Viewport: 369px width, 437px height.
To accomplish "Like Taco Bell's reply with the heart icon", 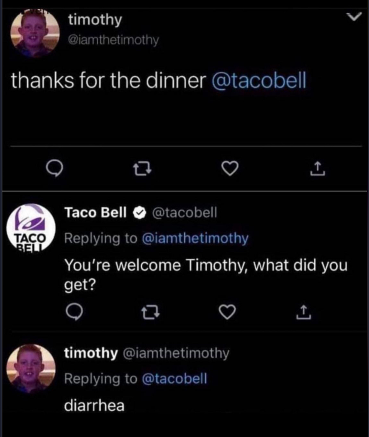I will pyautogui.click(x=227, y=312).
